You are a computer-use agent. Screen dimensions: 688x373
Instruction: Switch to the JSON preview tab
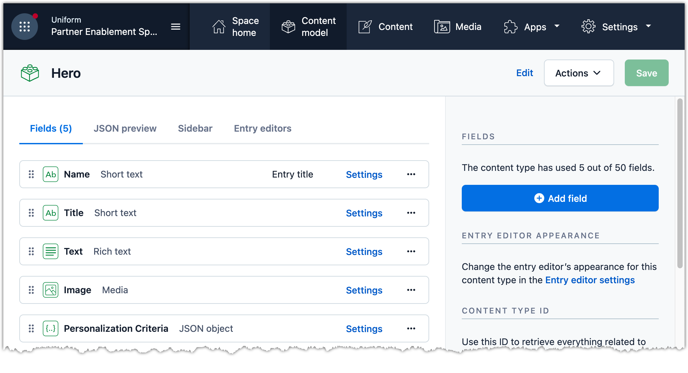pos(125,128)
